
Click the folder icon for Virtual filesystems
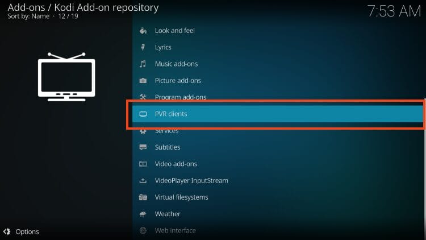pyautogui.click(x=143, y=197)
